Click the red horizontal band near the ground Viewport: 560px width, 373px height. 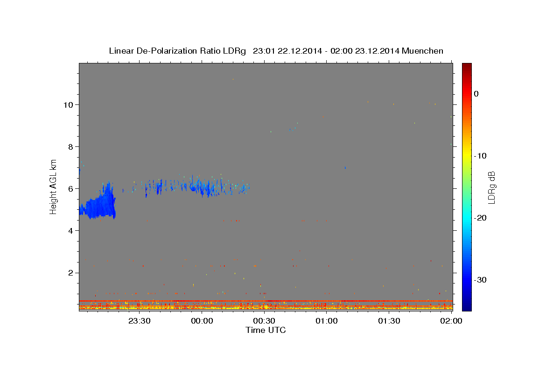(x=266, y=301)
